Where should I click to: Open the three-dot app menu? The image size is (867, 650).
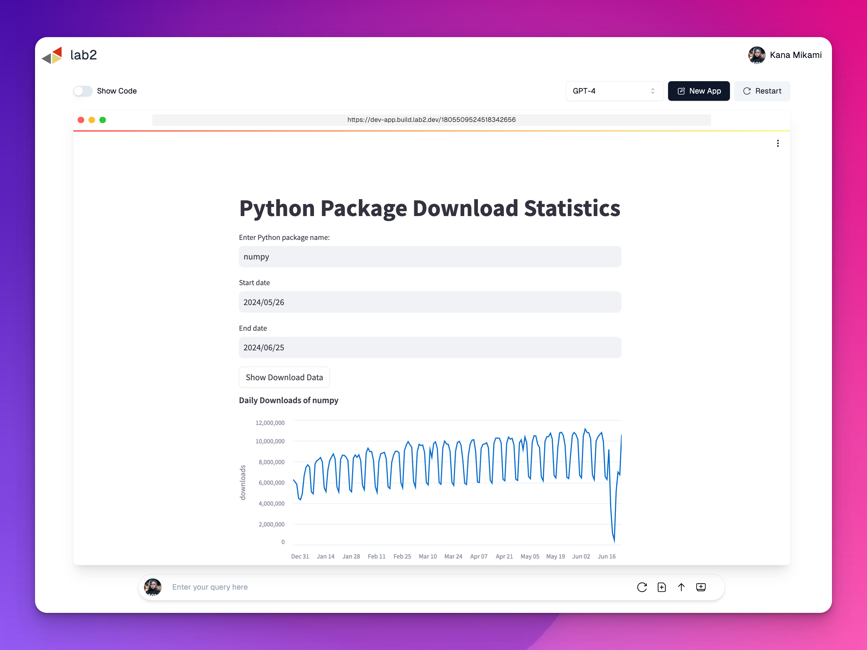click(x=778, y=143)
